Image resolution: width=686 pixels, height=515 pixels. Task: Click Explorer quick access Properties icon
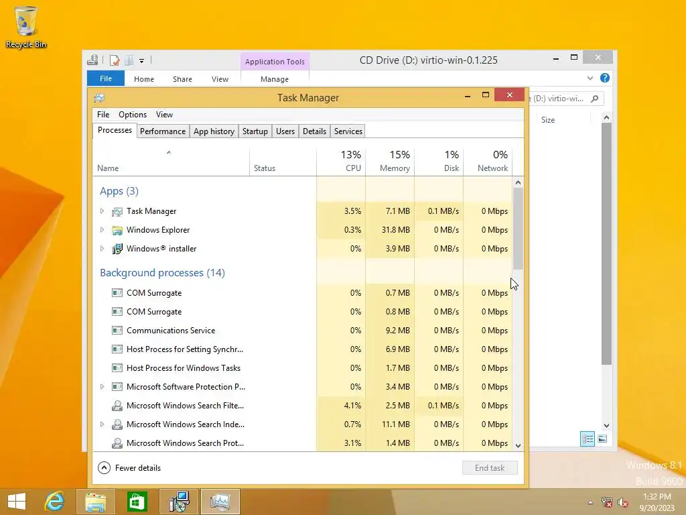[x=115, y=60]
